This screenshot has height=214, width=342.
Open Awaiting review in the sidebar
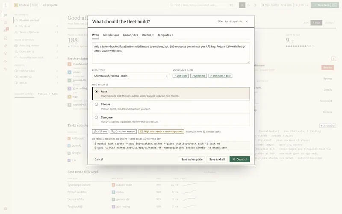pyautogui.click(x=36, y=45)
